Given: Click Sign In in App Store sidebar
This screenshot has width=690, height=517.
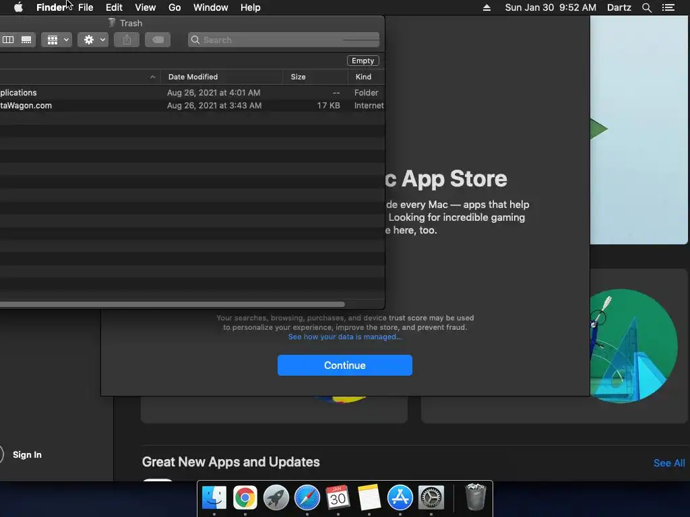Looking at the screenshot, I should click(27, 454).
